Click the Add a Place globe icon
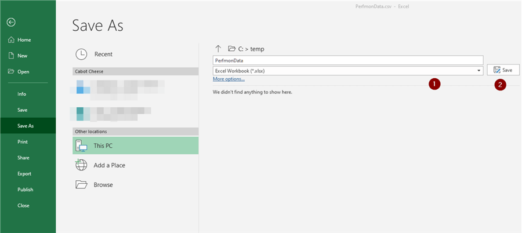 (x=81, y=165)
